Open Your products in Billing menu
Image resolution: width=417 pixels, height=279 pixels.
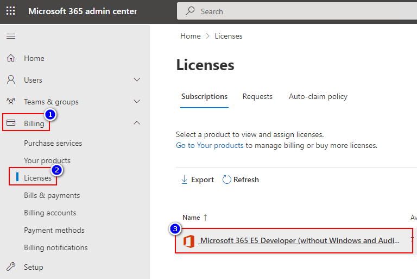pyautogui.click(x=47, y=160)
